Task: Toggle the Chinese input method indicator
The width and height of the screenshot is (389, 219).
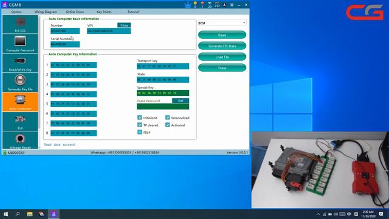Action: point(349,214)
